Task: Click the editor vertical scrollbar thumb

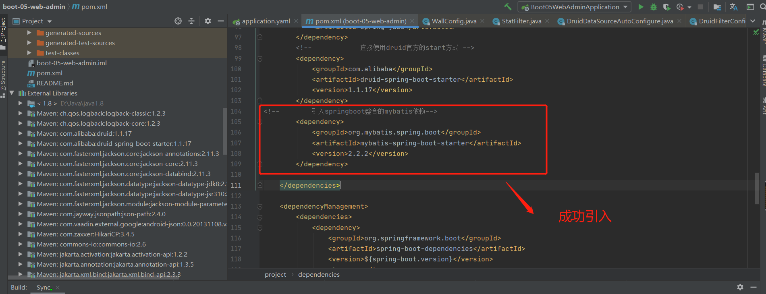Action: pyautogui.click(x=757, y=188)
